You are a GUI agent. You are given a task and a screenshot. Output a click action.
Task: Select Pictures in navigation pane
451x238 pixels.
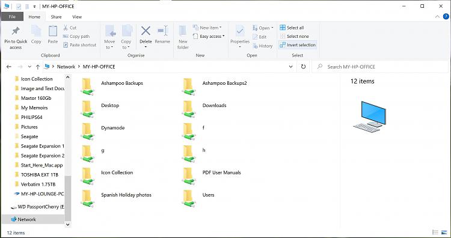click(x=26, y=127)
